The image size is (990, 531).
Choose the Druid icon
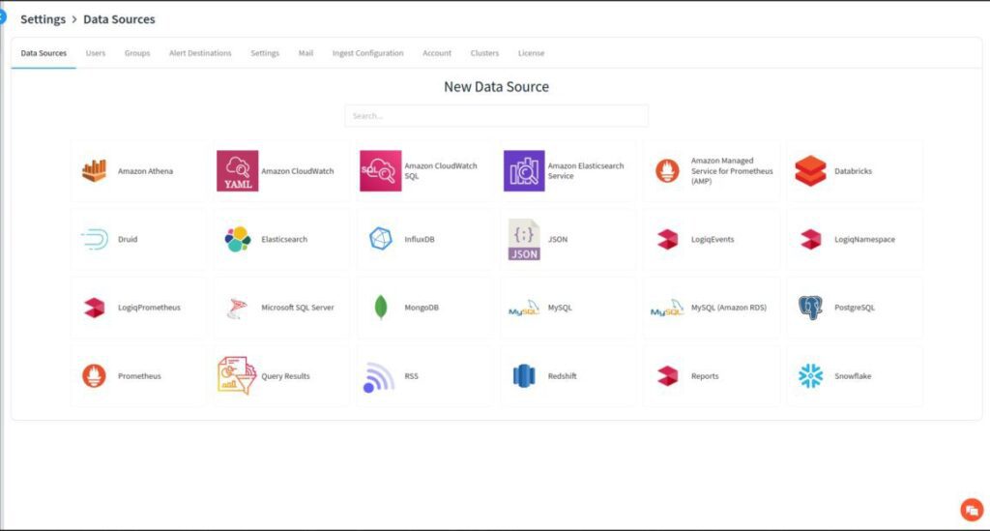click(94, 239)
